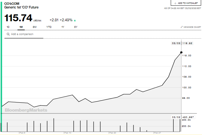The width and height of the screenshot is (202, 135).
Task: Click the Feb 27 date axis marker
Action: (158, 133)
